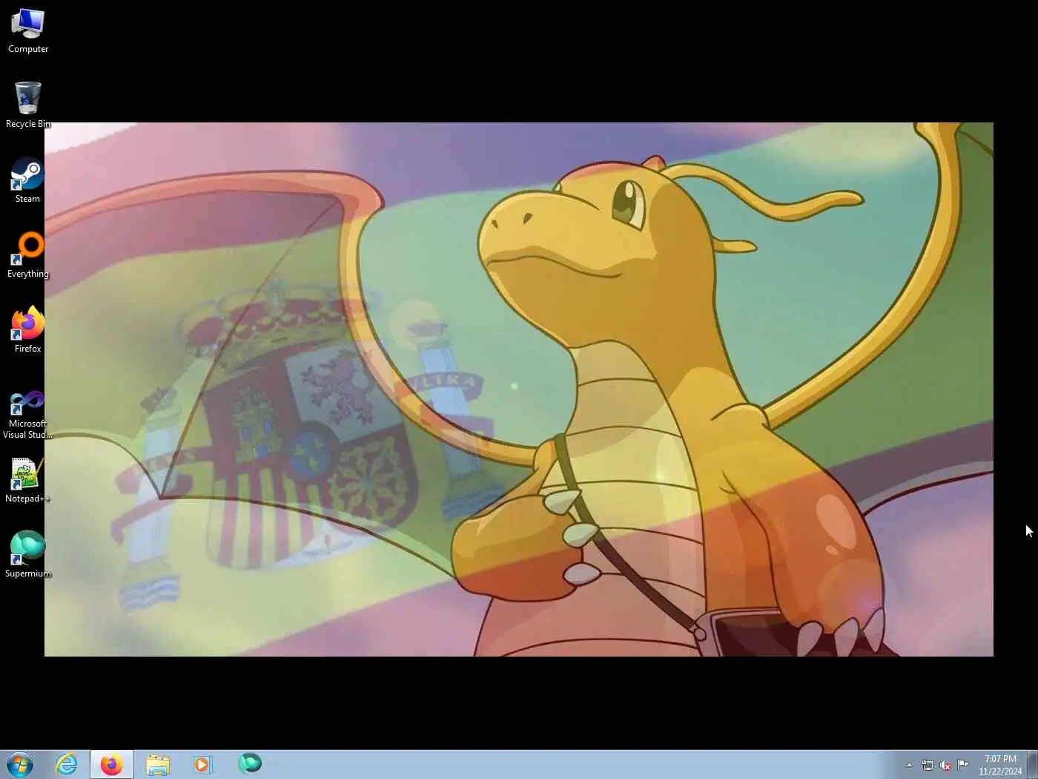
Task: Select the Steam desktop shortcut
Action: pos(27,180)
